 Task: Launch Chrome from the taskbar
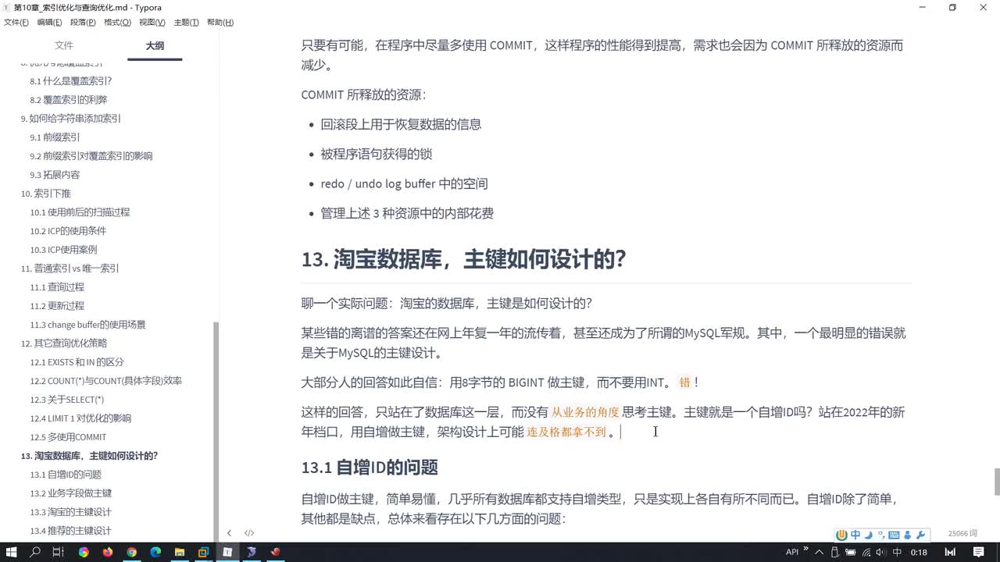point(131,552)
